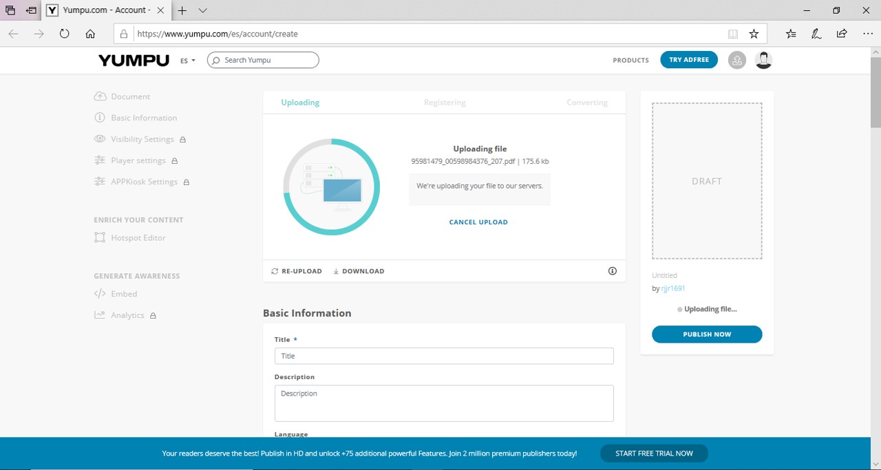This screenshot has width=881, height=470.
Task: Open the Embed sidebar item
Action: coord(124,294)
